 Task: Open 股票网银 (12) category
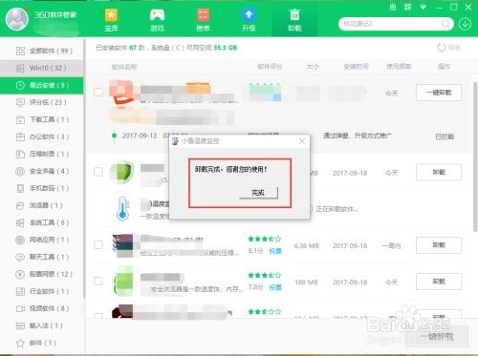[42, 274]
